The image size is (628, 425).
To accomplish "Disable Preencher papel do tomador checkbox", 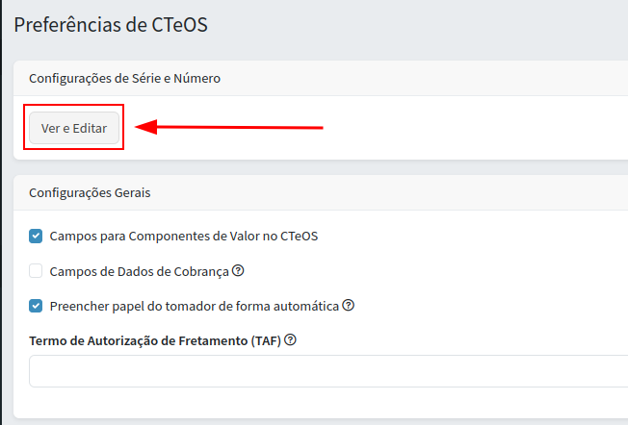I will 36,306.
